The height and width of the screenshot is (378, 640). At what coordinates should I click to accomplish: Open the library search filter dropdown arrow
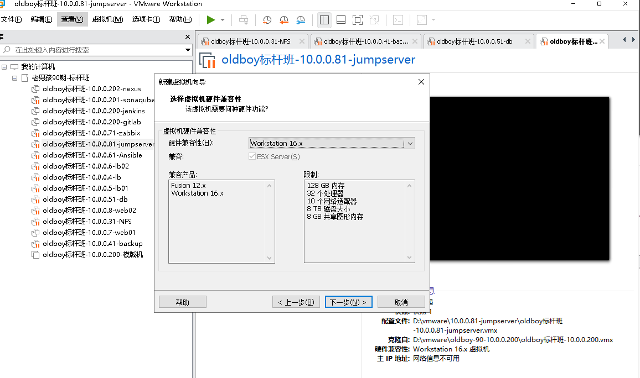tap(188, 50)
